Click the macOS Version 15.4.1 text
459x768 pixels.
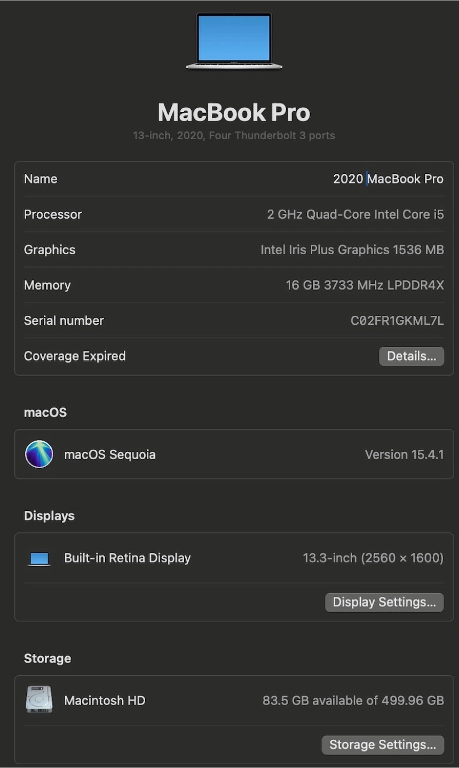point(404,454)
